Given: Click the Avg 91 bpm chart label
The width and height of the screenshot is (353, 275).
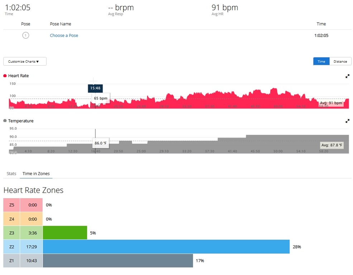Looking at the screenshot, I should click(x=331, y=103).
